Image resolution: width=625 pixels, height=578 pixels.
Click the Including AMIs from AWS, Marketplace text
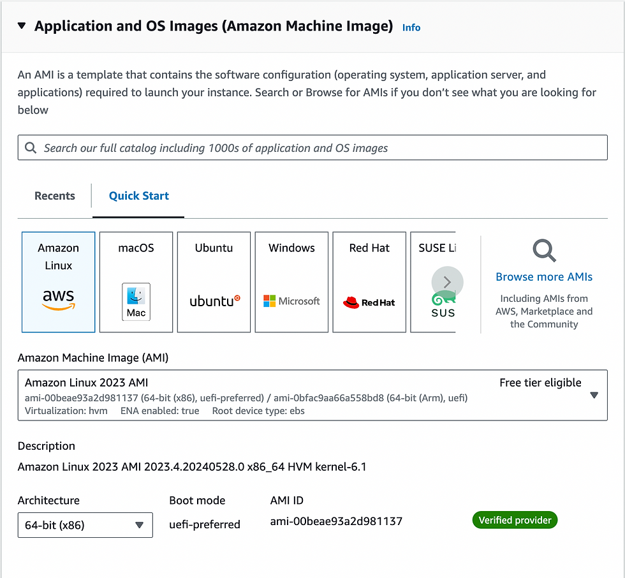544,311
